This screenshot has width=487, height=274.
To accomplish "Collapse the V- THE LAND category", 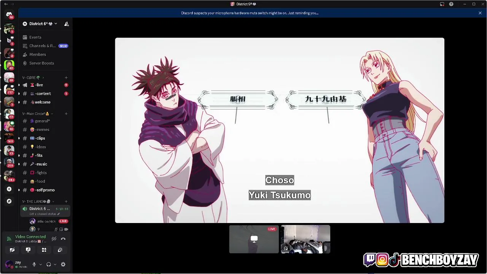I will tap(38, 201).
